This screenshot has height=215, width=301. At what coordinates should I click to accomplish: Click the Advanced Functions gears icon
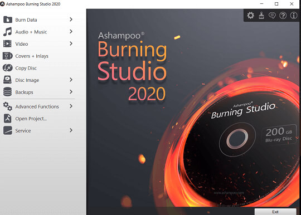(x=8, y=106)
